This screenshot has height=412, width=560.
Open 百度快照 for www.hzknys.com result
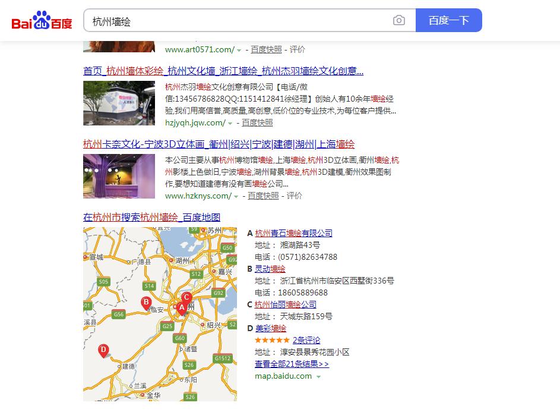[x=263, y=196]
